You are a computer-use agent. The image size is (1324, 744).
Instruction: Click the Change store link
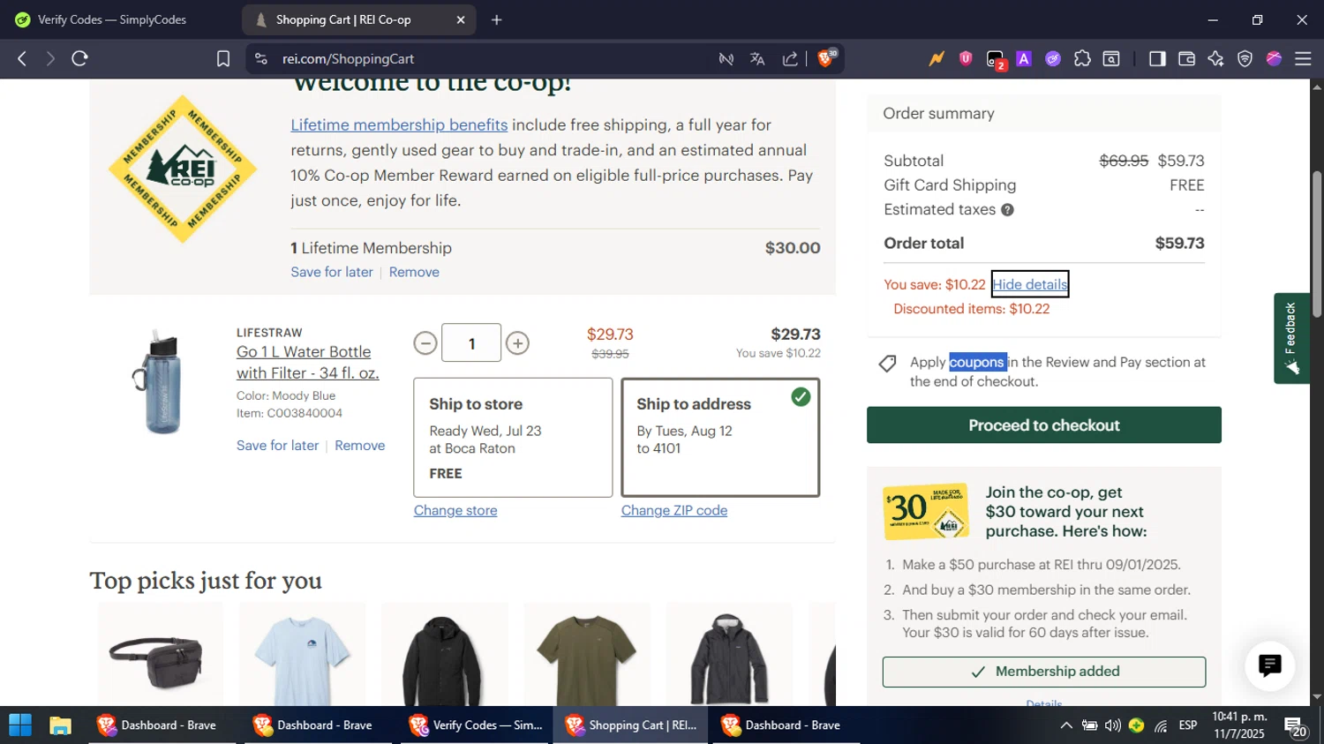455,511
